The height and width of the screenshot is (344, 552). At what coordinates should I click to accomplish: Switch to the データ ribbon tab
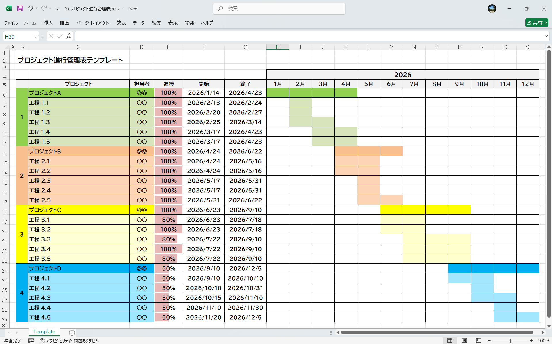pyautogui.click(x=138, y=23)
